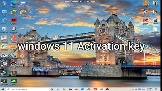Select the WhatsApp Desktop shortcut
162x91 pixels.
23,13
